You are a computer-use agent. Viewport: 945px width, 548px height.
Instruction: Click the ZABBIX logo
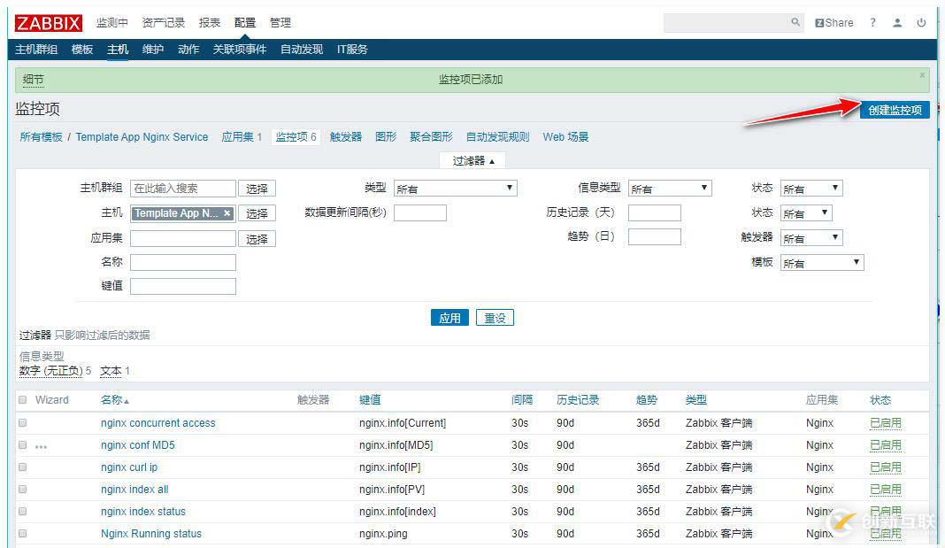tap(48, 23)
